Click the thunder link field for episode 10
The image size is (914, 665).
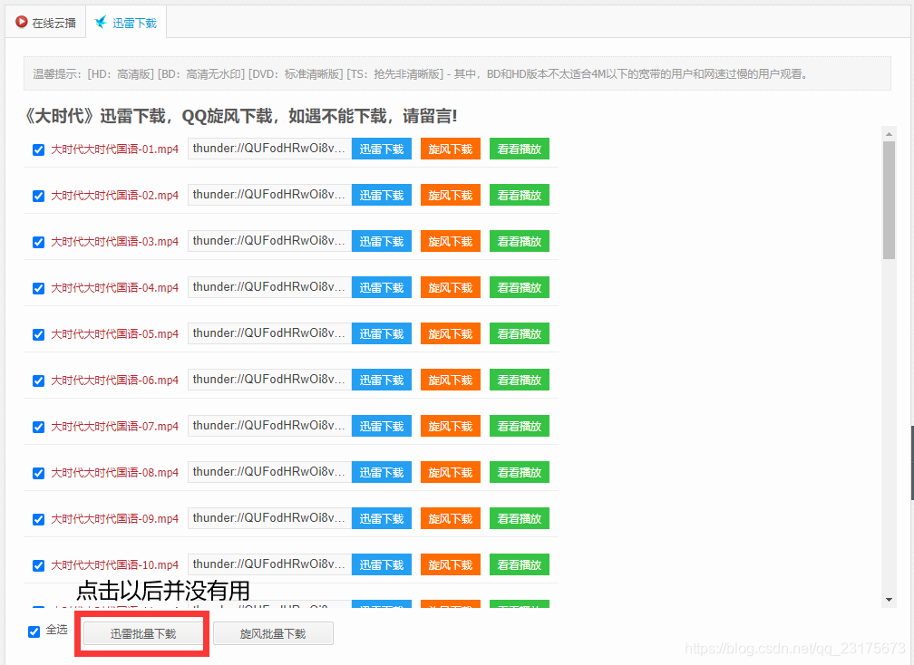[270, 564]
